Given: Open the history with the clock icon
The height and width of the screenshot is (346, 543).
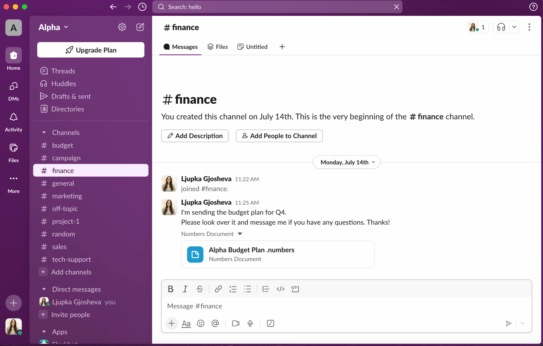Looking at the screenshot, I should pyautogui.click(x=142, y=7).
